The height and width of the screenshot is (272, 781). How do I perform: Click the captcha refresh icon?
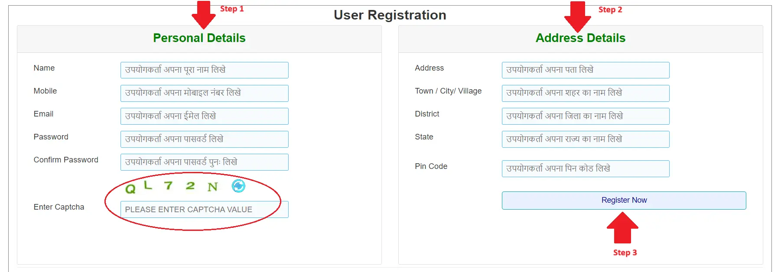pyautogui.click(x=238, y=187)
